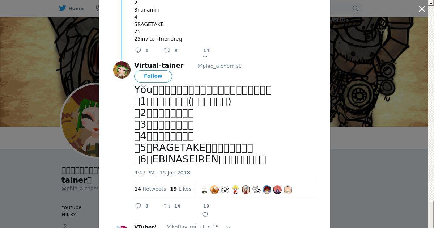
Task: Click the last liker avatar in the row
Action: coord(288,190)
